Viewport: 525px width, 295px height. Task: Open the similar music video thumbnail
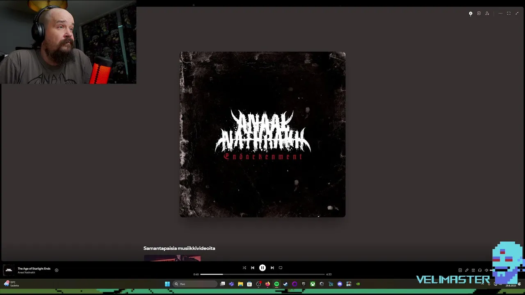[x=172, y=258]
